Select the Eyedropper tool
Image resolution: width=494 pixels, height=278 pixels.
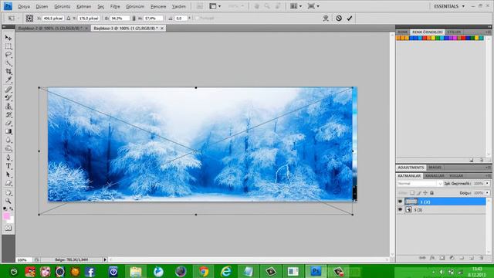point(8,80)
